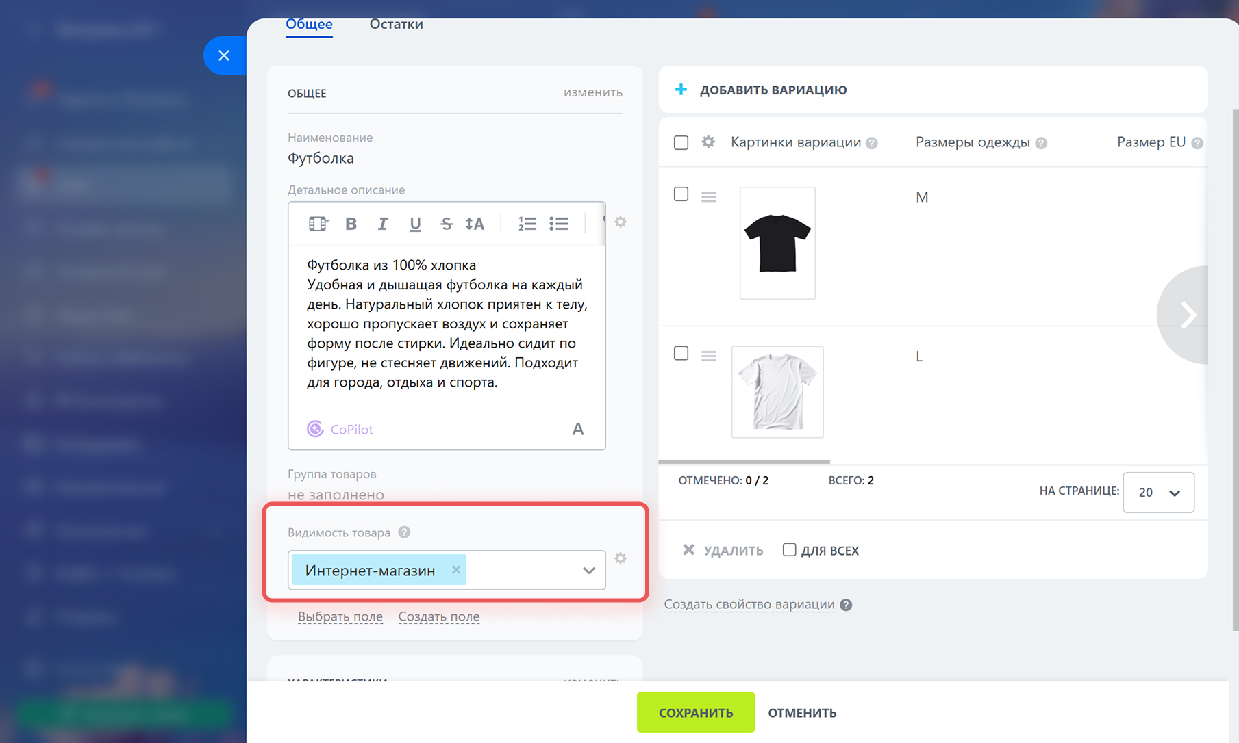The width and height of the screenshot is (1239, 743).
Task: Click изменить in the ОБЩЕЕ section
Action: (x=592, y=92)
